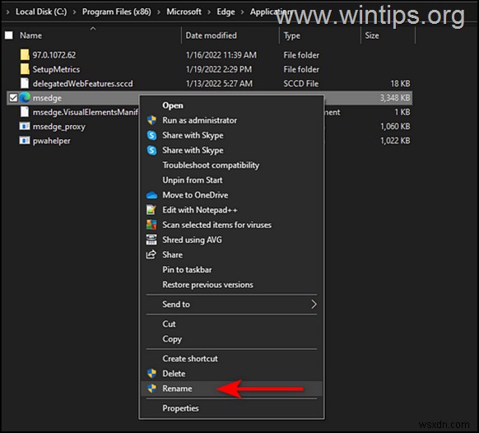Select Copy in the context menu
Image resolution: width=479 pixels, height=433 pixels.
(172, 339)
